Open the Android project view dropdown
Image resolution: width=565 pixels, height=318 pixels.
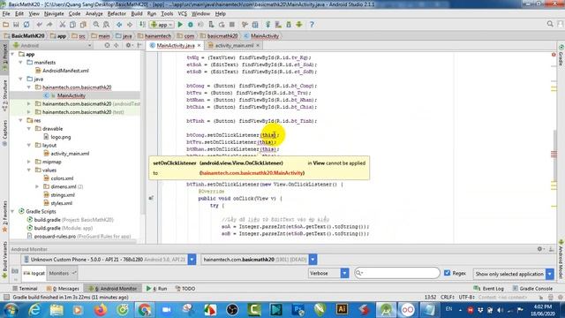(x=52, y=45)
